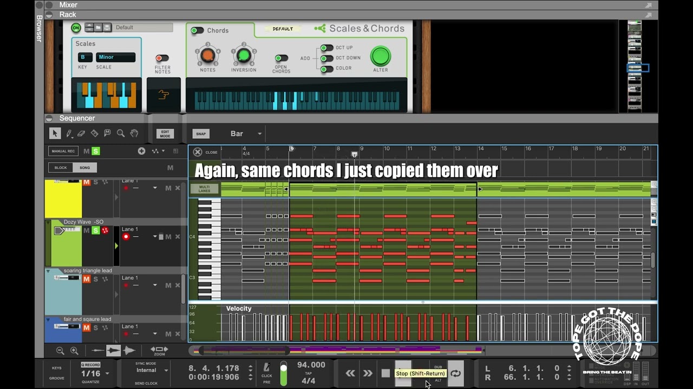Toggle the Chords section switch

pyautogui.click(x=197, y=31)
